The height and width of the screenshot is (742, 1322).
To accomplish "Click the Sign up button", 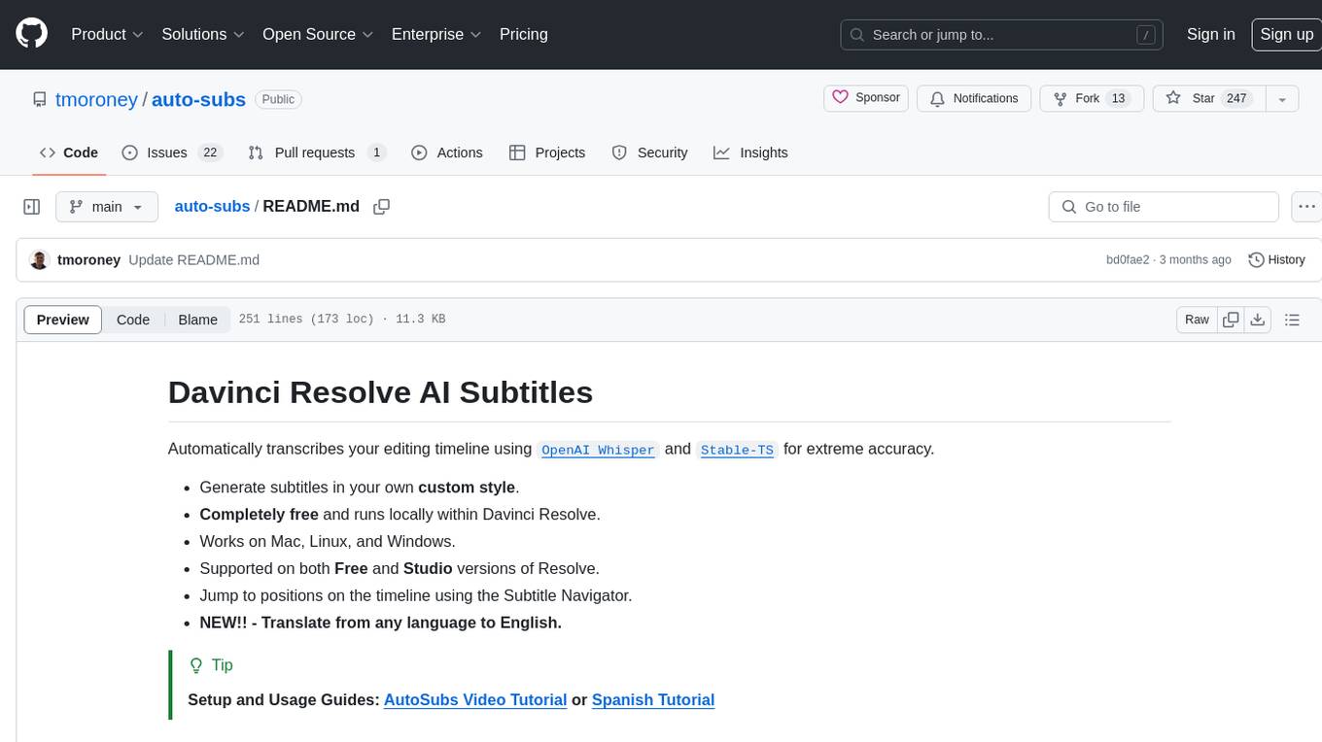I will coord(1286,34).
